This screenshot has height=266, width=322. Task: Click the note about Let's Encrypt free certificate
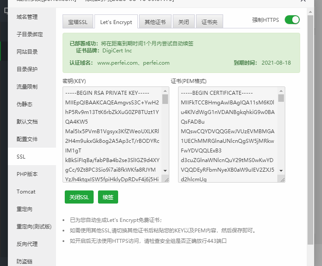[x=116, y=220]
